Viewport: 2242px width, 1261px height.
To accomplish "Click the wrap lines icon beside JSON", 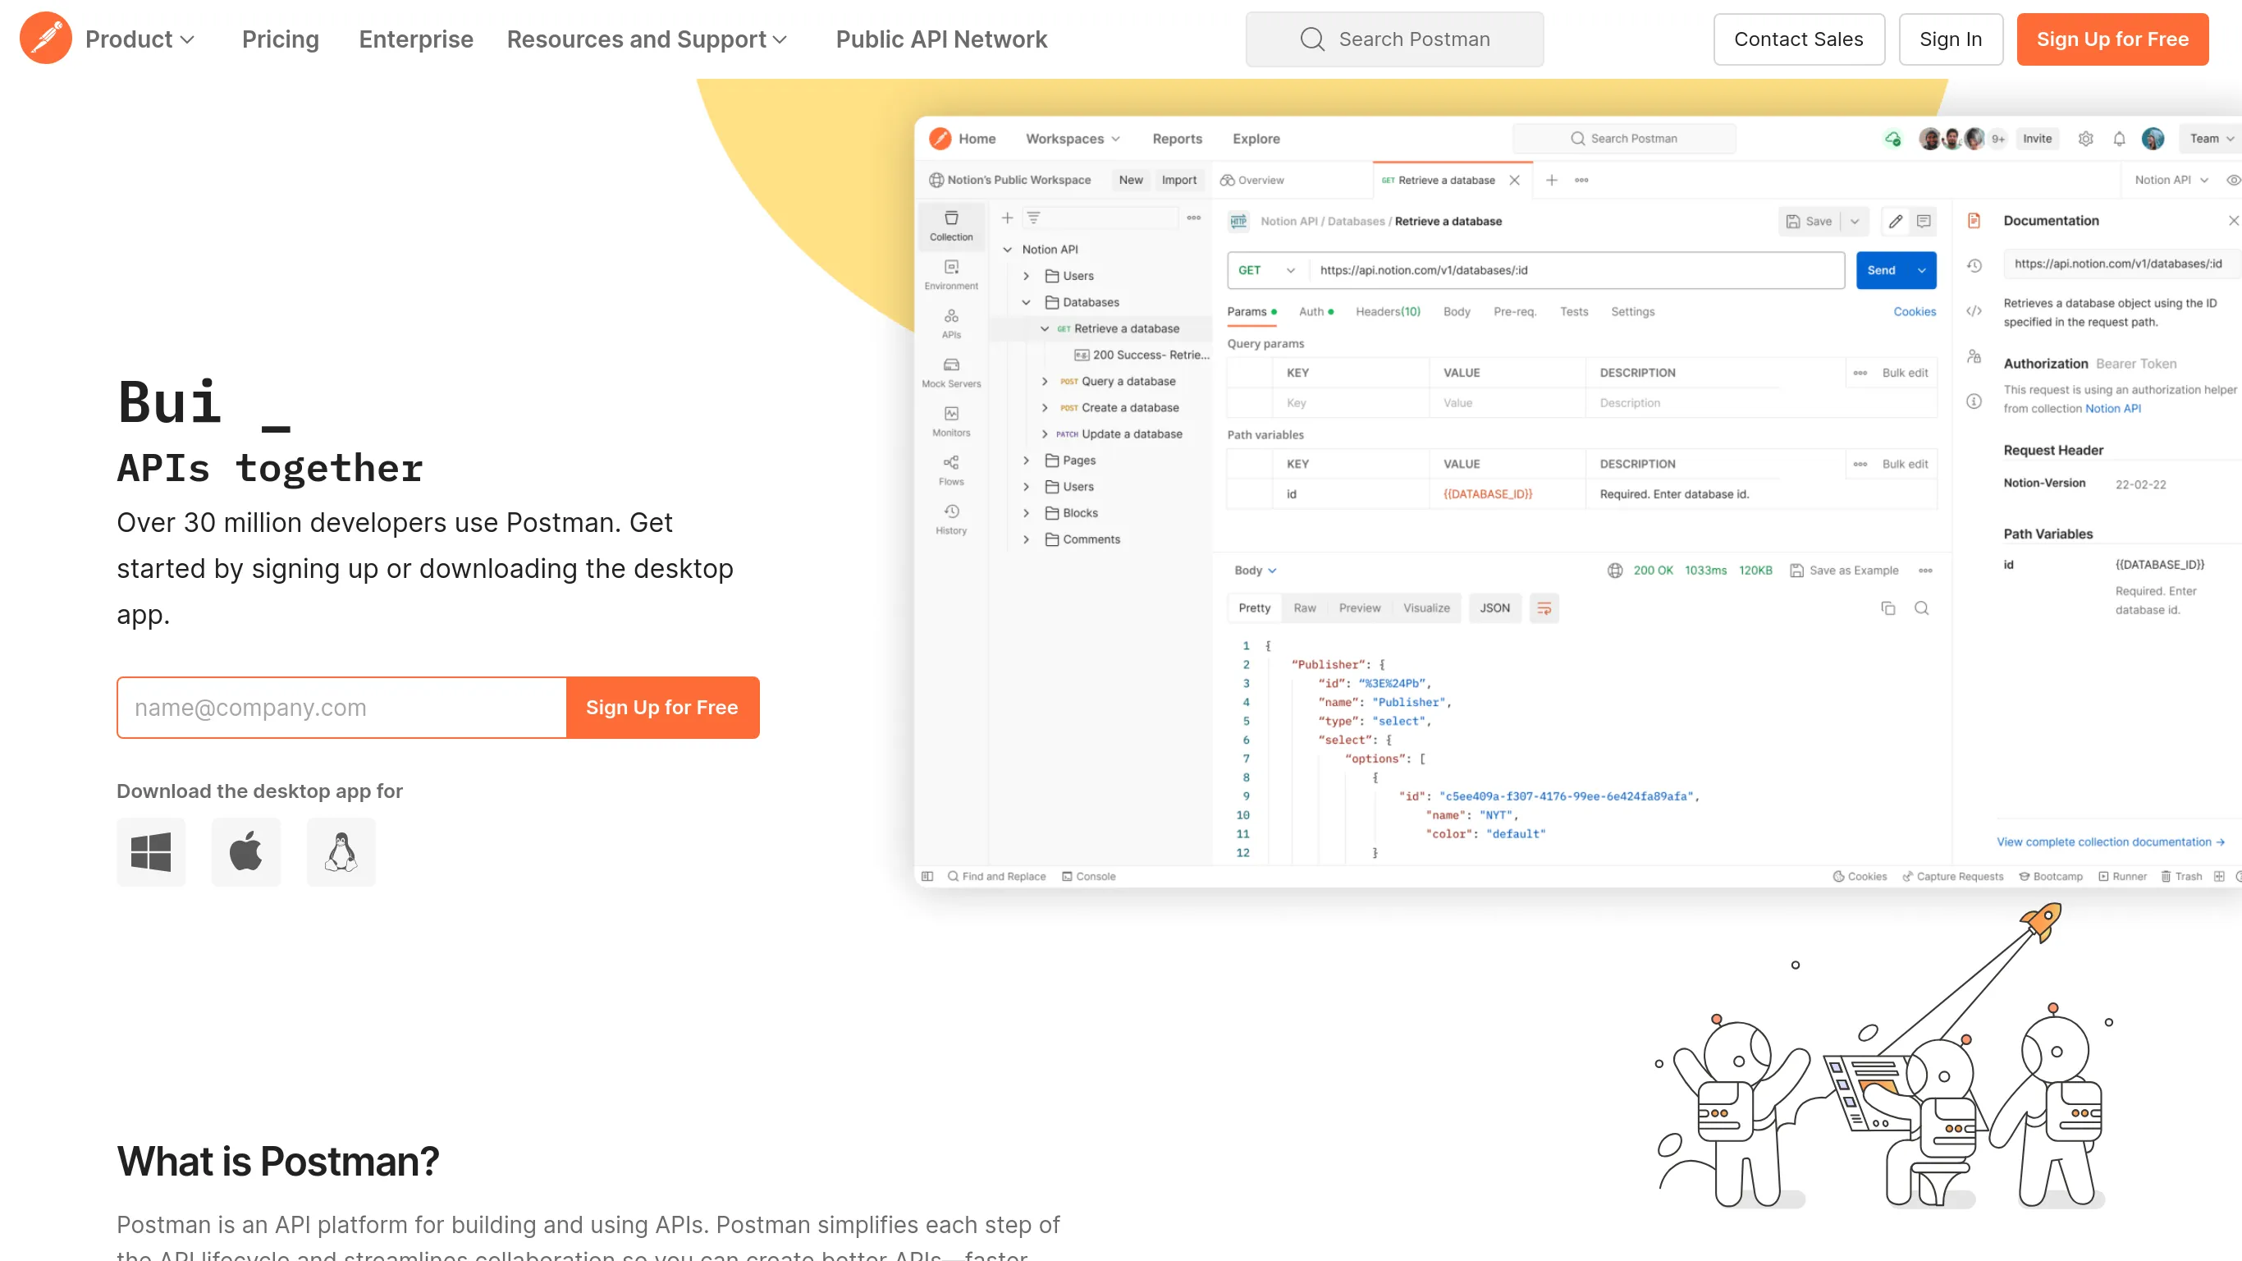I will 1544,608.
